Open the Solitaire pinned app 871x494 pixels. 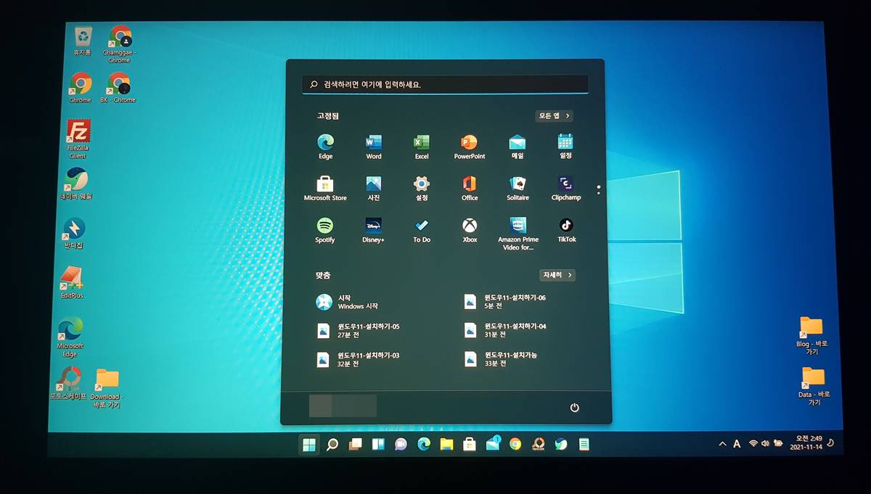click(518, 188)
